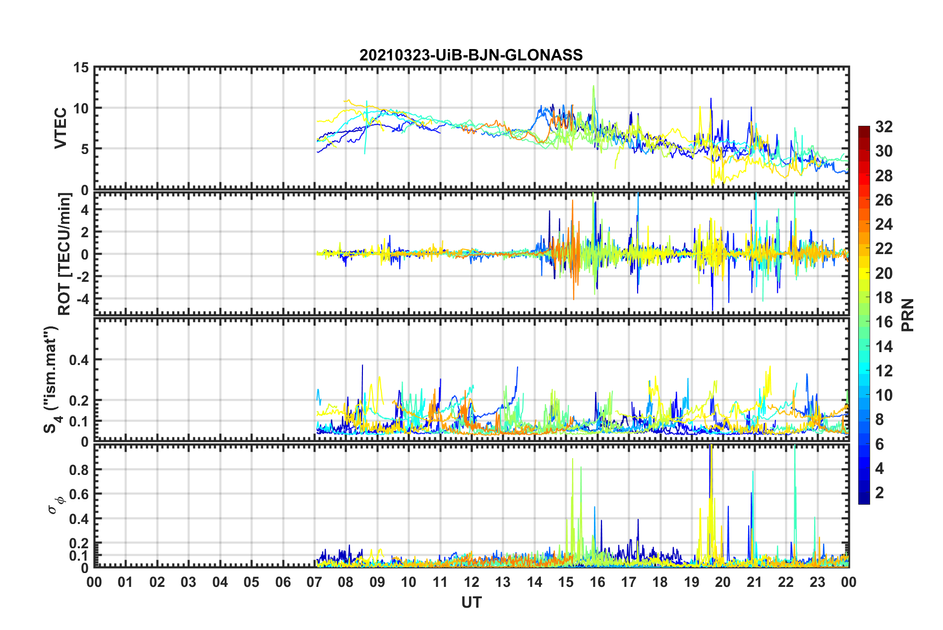Click the S4 ("ism.mat") axis label

[52, 379]
